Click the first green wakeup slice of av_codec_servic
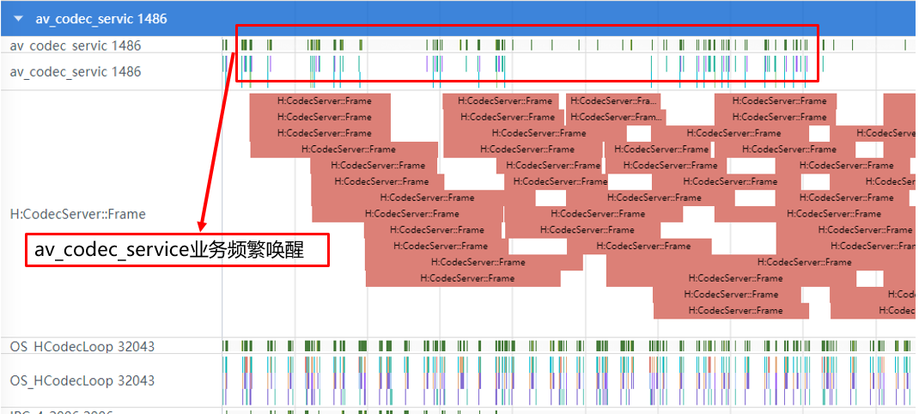The height and width of the screenshot is (414, 919). pyautogui.click(x=224, y=46)
